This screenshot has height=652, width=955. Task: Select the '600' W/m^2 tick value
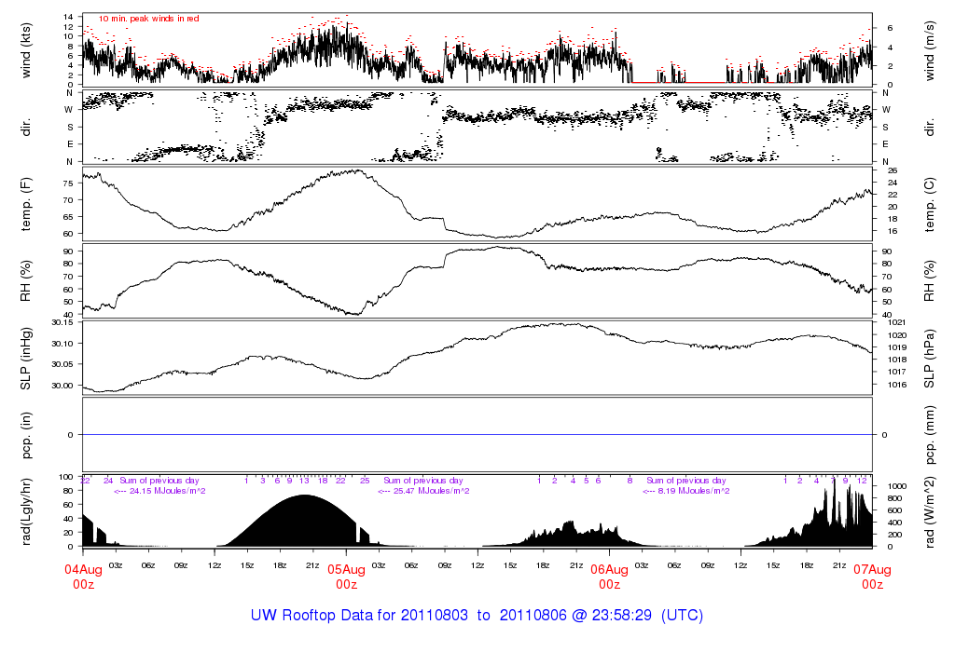point(895,510)
